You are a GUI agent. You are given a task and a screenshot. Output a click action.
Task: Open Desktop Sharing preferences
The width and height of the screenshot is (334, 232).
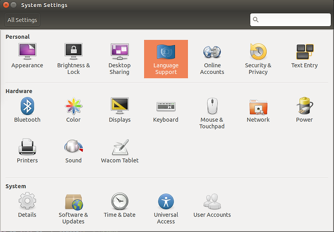coord(119,59)
